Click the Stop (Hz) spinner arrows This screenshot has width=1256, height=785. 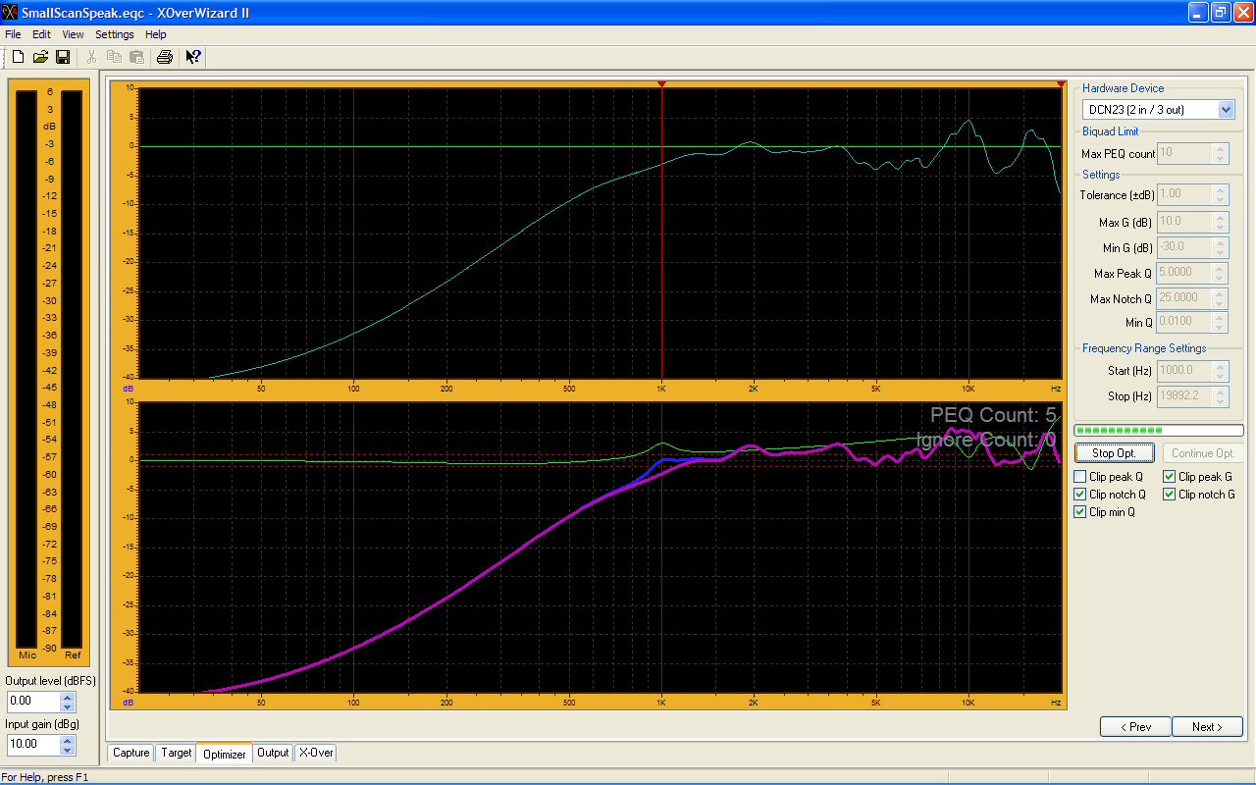pyautogui.click(x=1221, y=396)
